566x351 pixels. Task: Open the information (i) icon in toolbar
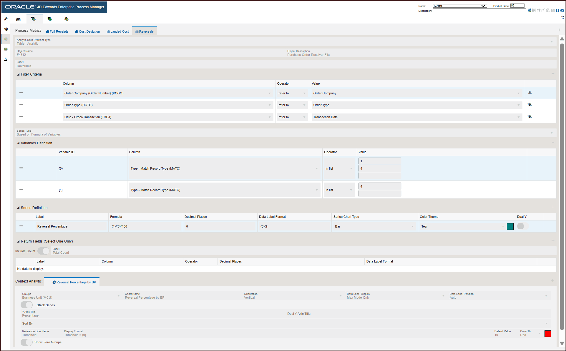click(557, 10)
